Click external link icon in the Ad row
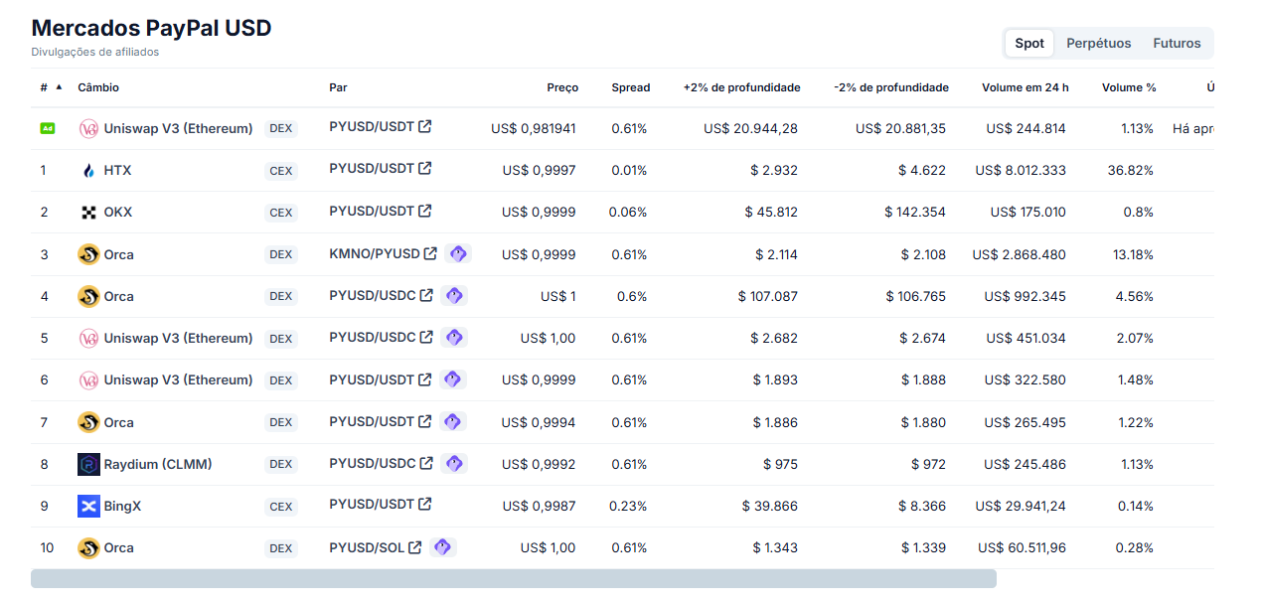The height and width of the screenshot is (604, 1263). tap(425, 126)
